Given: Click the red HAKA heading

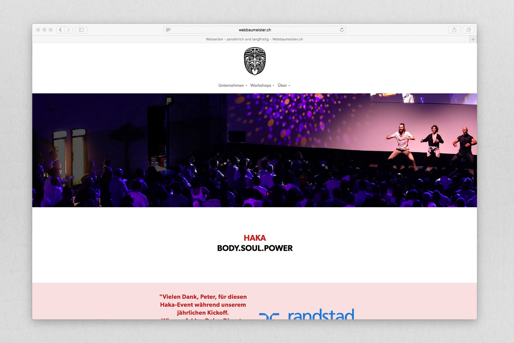Looking at the screenshot, I should (255, 238).
